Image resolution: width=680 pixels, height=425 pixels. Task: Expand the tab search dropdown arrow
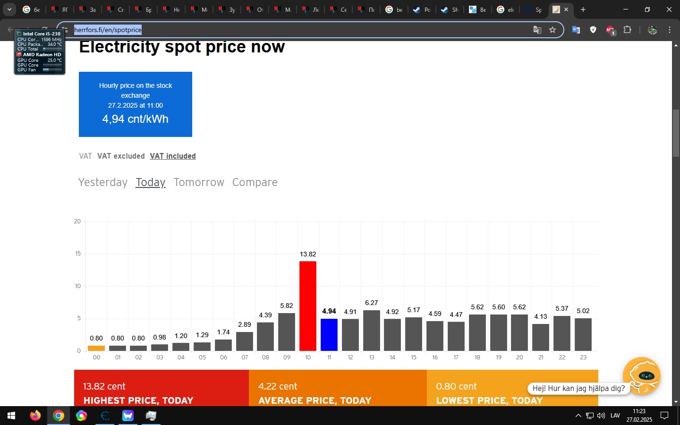click(x=9, y=9)
